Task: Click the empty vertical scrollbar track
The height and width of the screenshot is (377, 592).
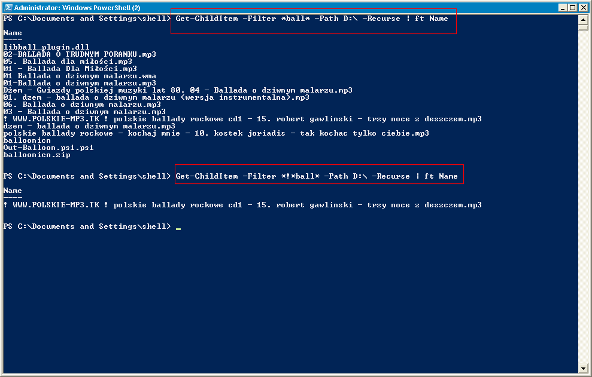Action: pyautogui.click(x=583, y=196)
